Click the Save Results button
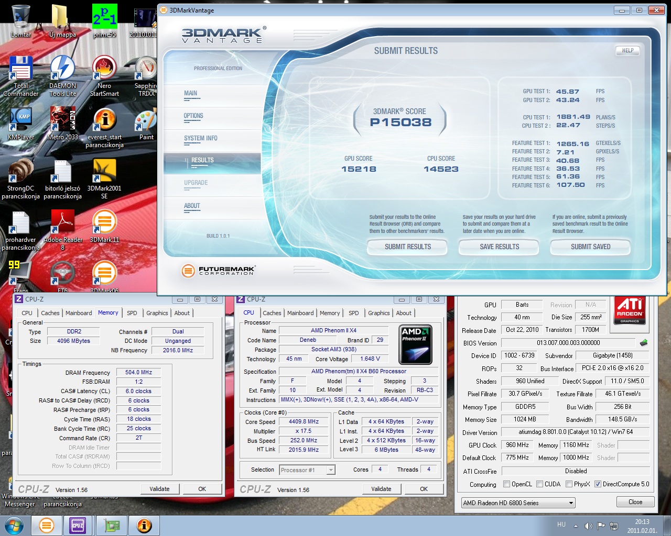Viewport: 671px width, 536px height. (x=499, y=247)
